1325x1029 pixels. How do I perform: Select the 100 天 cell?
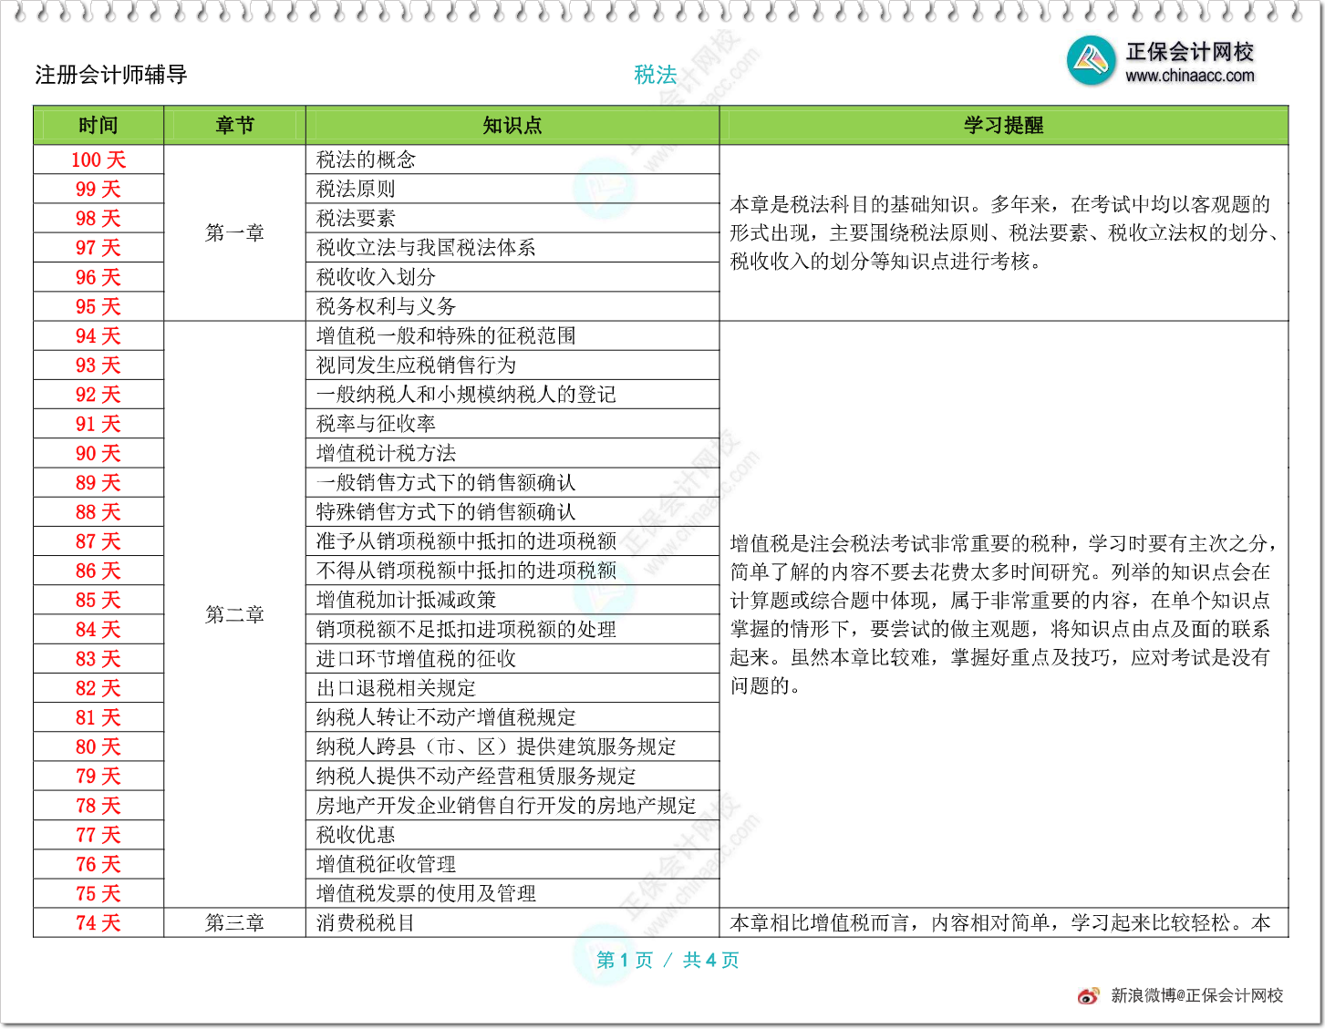(x=98, y=160)
